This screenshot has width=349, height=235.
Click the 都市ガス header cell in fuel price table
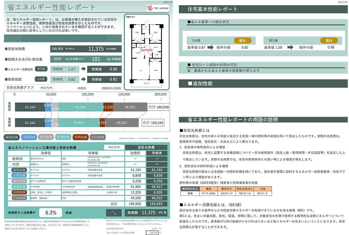tap(226, 189)
